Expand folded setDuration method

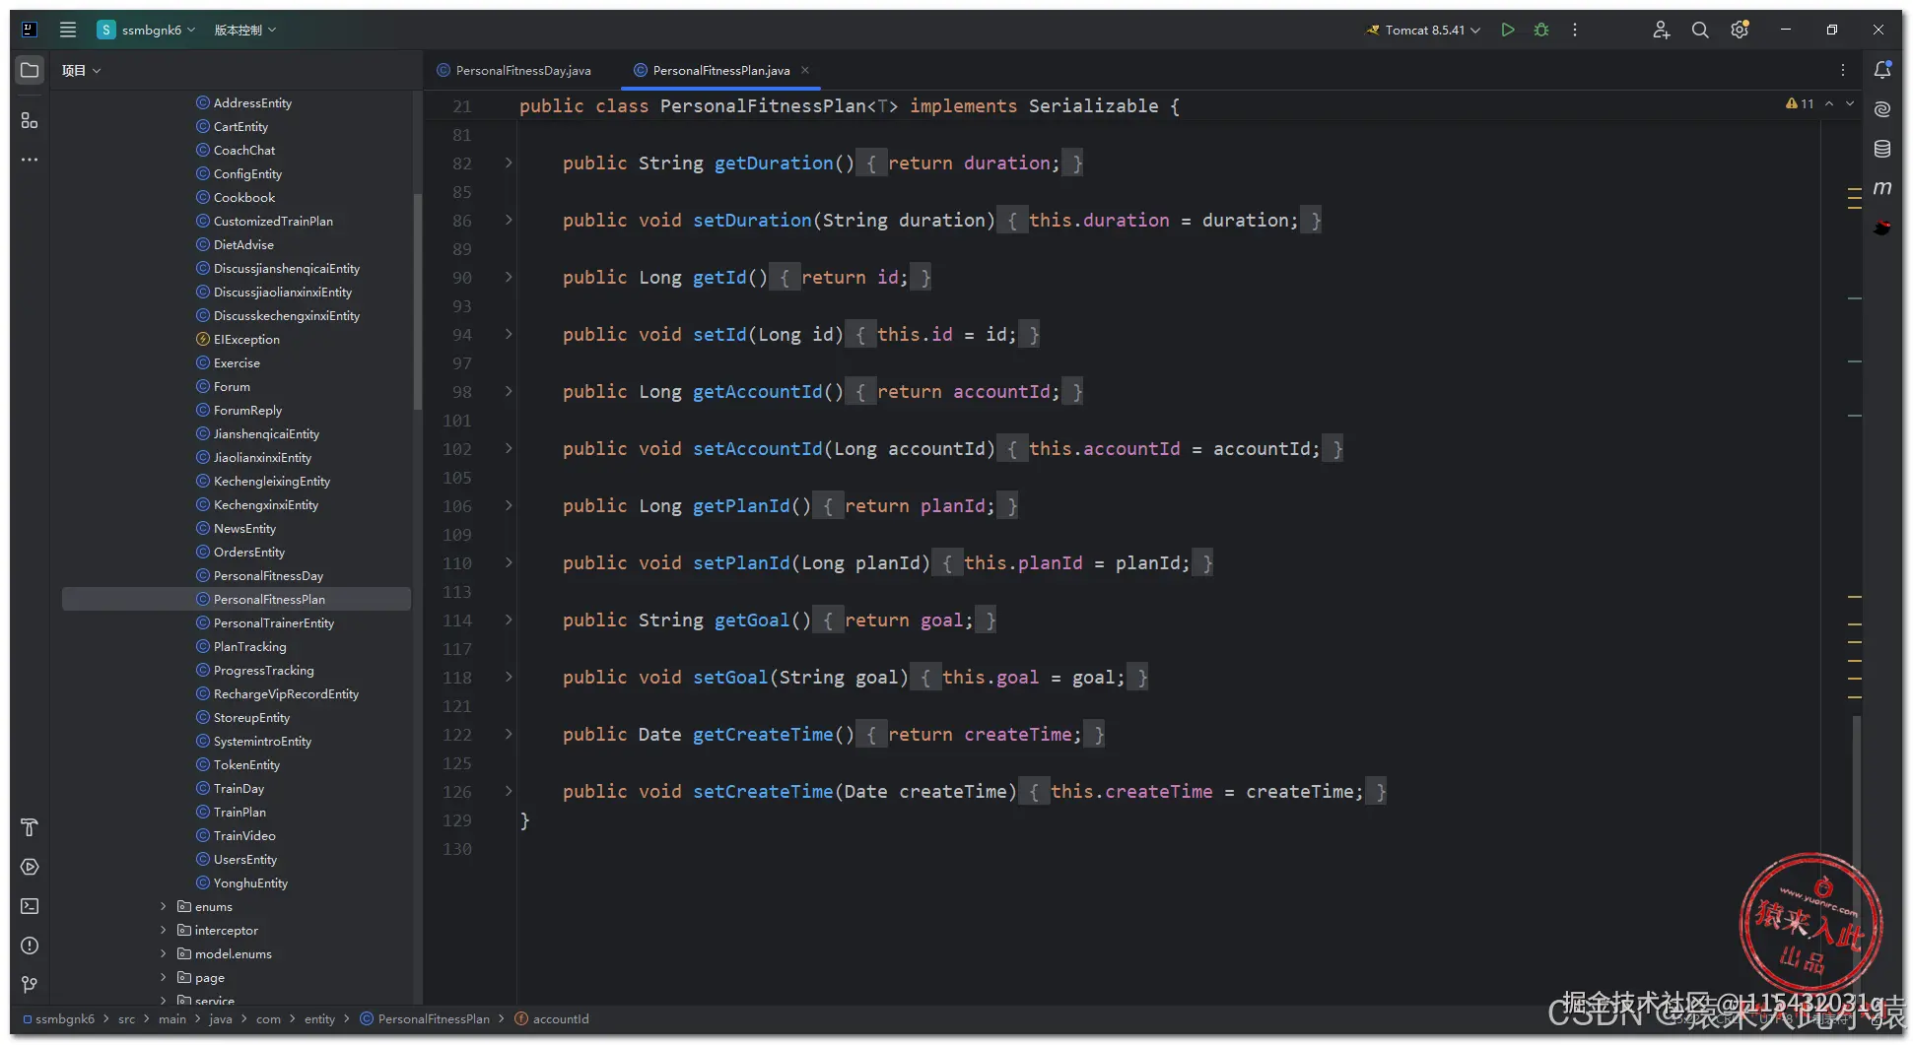pyautogui.click(x=509, y=220)
